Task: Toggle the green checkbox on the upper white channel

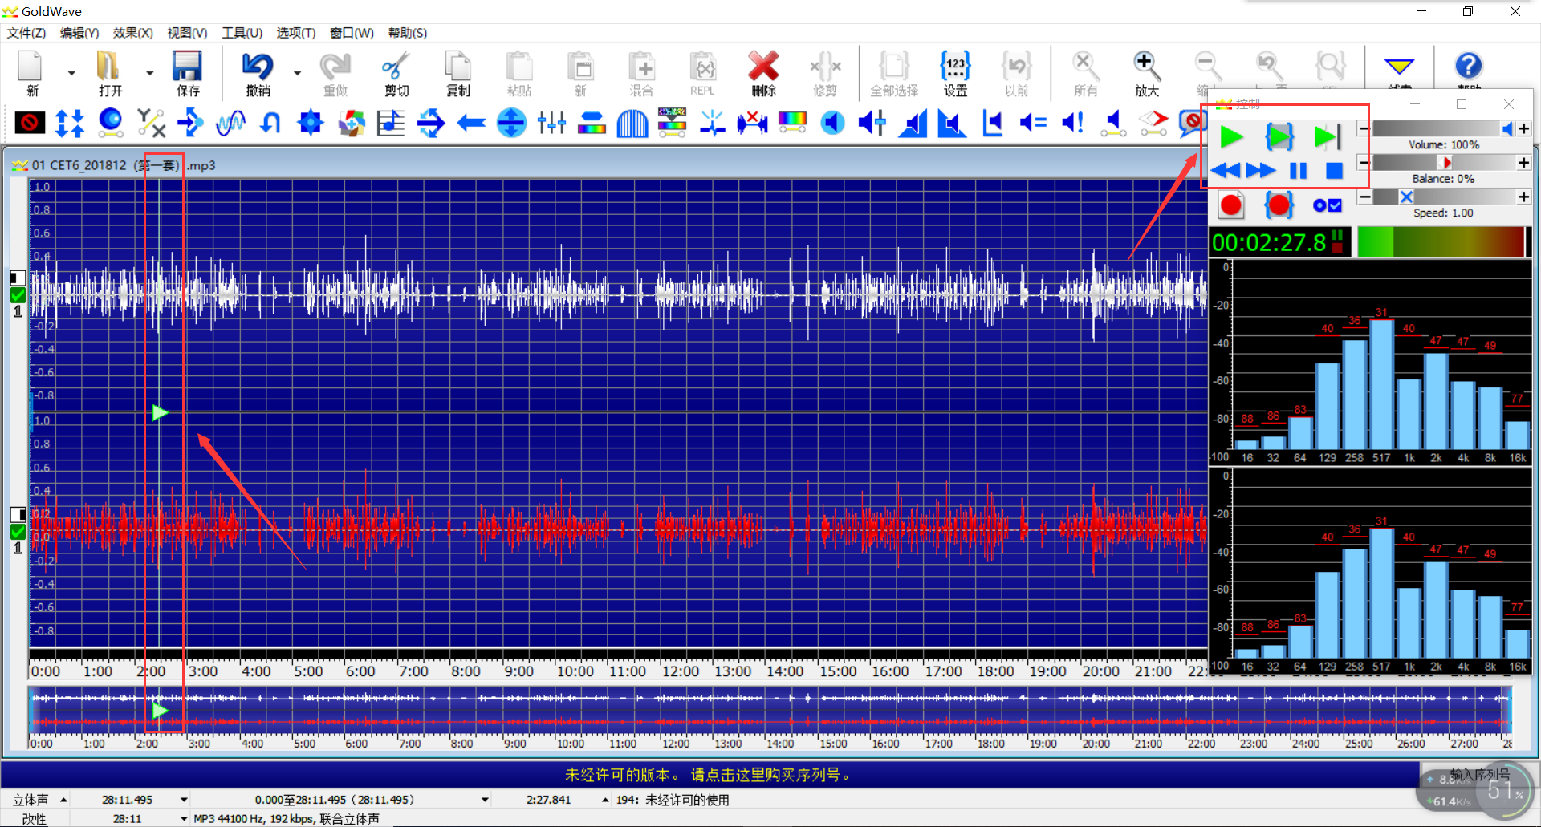Action: coord(18,294)
